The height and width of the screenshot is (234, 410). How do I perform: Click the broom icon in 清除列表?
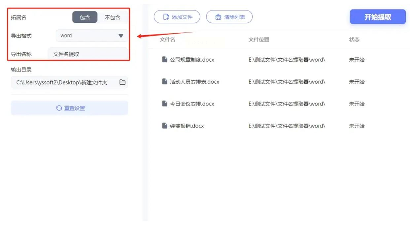pyautogui.click(x=218, y=17)
